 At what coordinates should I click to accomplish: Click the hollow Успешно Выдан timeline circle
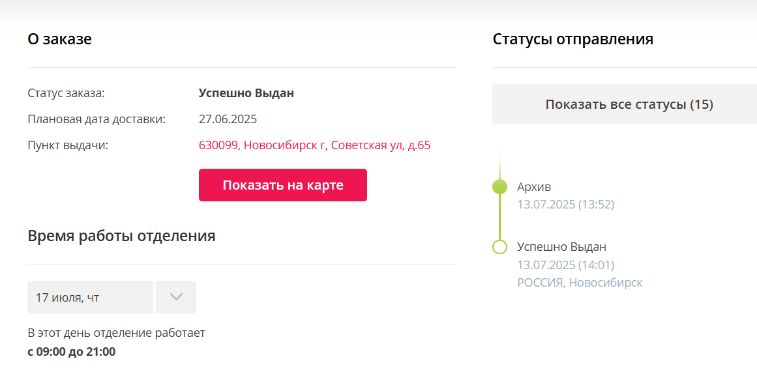499,246
